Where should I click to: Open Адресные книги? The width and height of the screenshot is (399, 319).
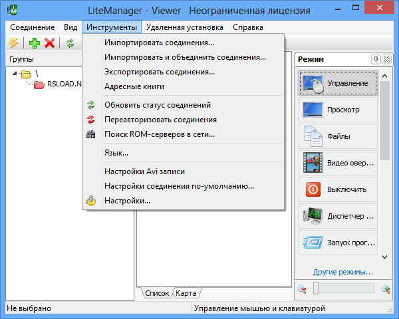tap(184, 86)
